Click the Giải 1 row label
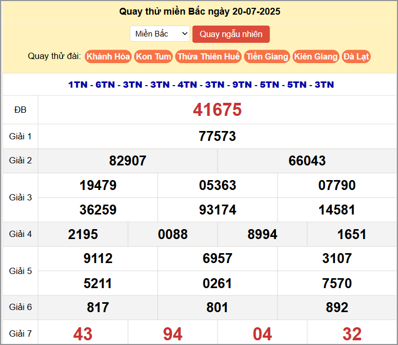Screen dimensions: 398x345 pos(20,136)
